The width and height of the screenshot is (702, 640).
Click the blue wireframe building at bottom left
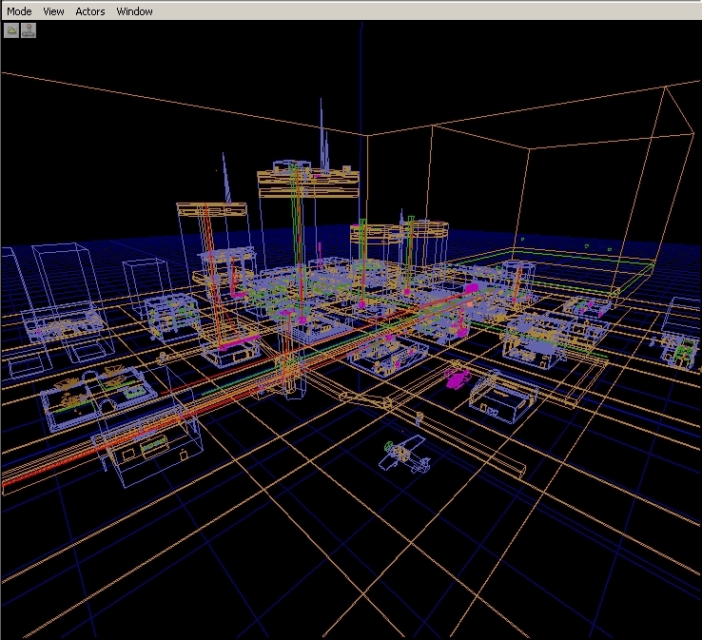[x=152, y=447]
